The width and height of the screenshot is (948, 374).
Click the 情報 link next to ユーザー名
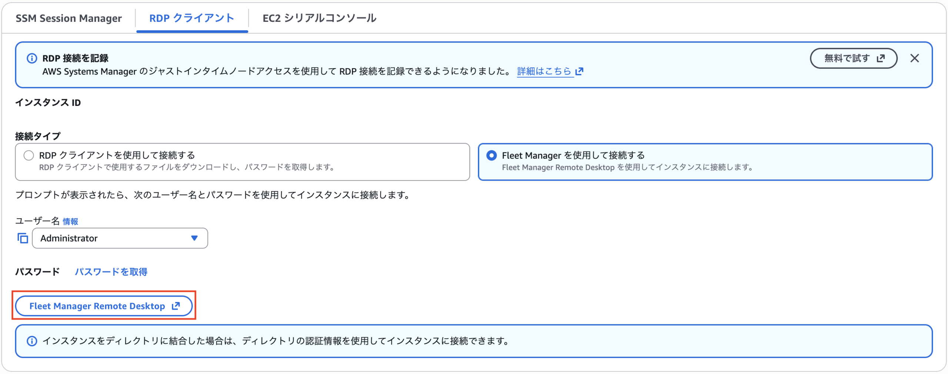tap(70, 222)
